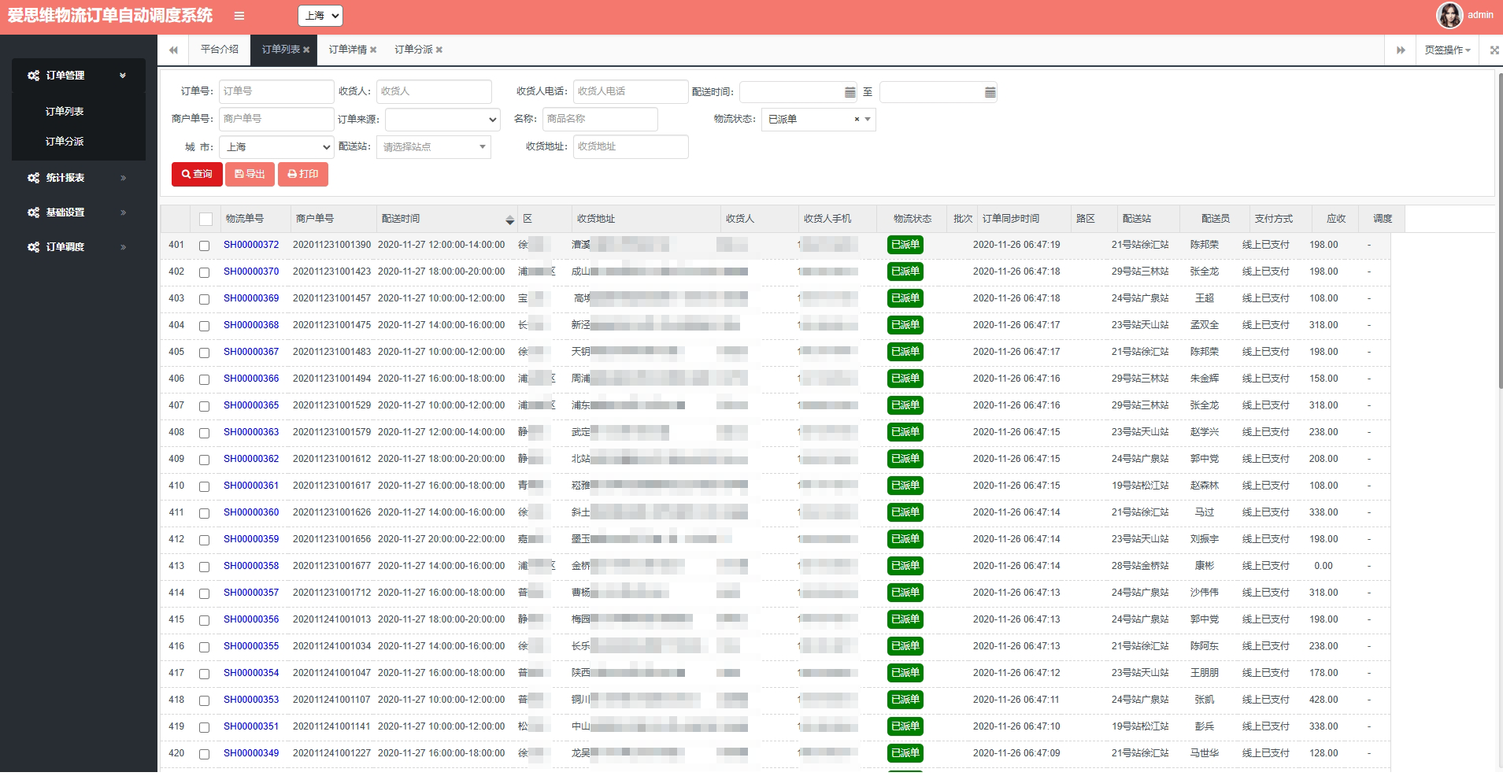Sort by 配送时间 using the sort arrows icon
1503x776 pixels.
coord(509,220)
